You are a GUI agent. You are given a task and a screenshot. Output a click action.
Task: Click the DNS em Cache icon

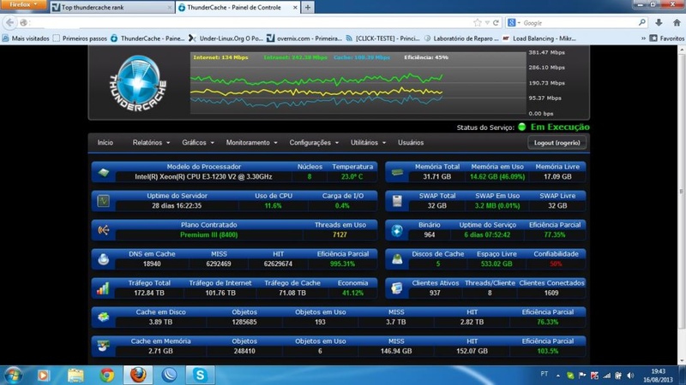104,259
